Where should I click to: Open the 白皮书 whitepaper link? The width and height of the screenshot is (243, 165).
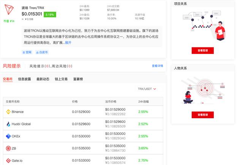42,52
